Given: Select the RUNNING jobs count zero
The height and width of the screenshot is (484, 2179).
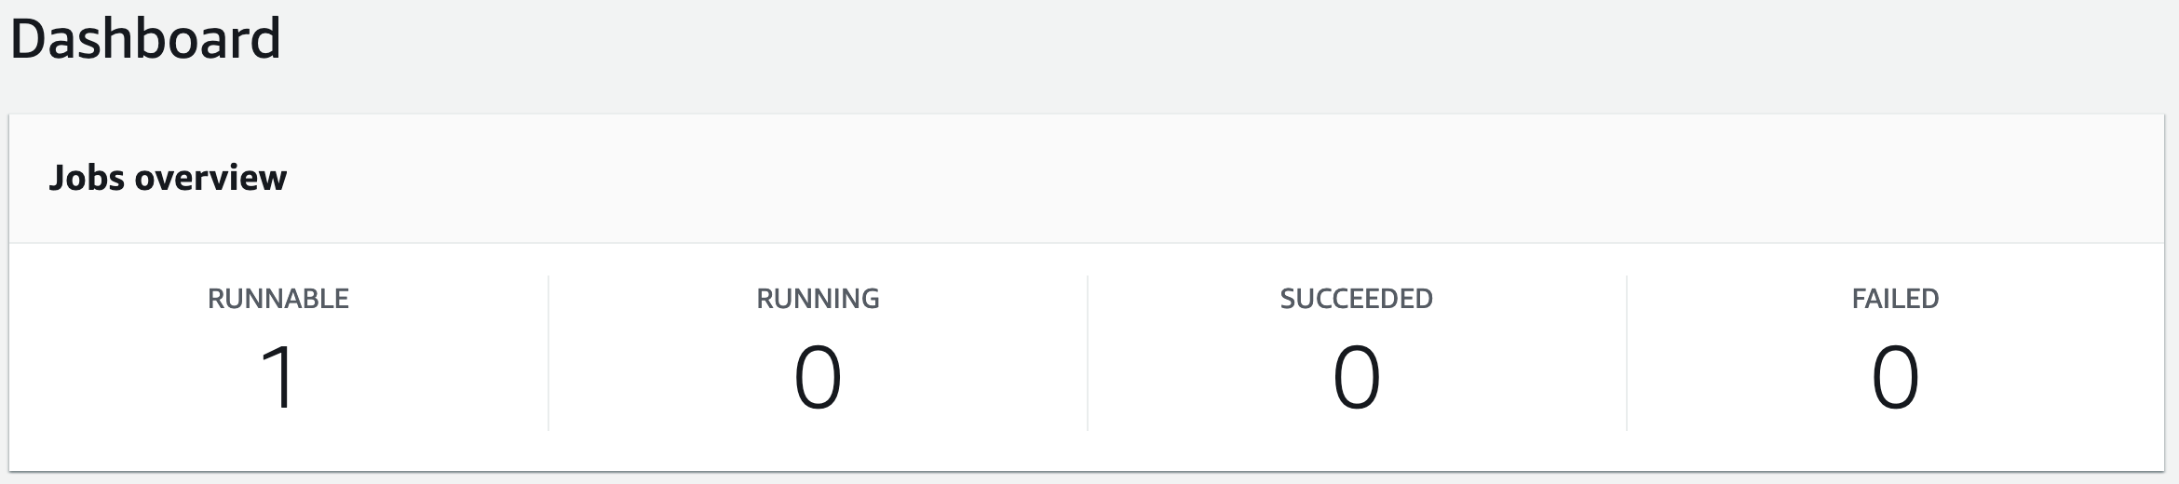Looking at the screenshot, I should [818, 377].
